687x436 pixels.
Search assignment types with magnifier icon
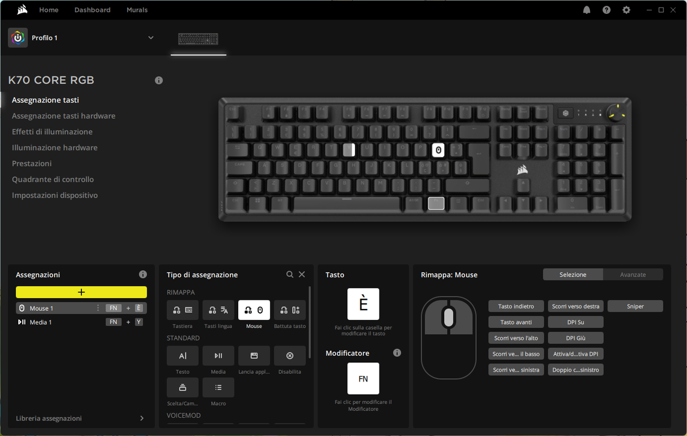click(x=290, y=275)
